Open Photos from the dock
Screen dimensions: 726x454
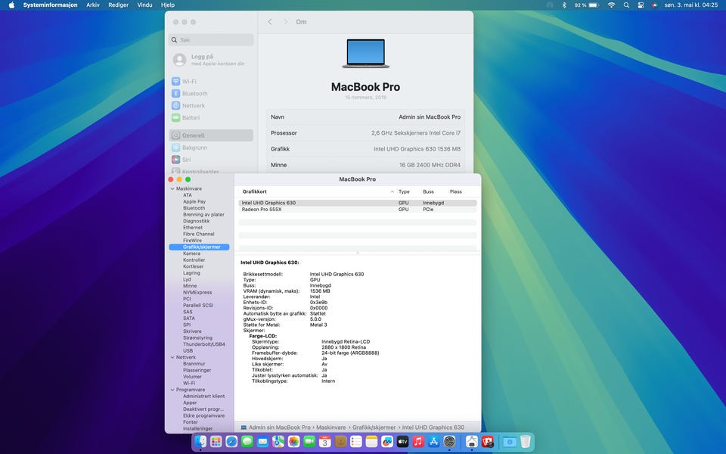pos(293,441)
